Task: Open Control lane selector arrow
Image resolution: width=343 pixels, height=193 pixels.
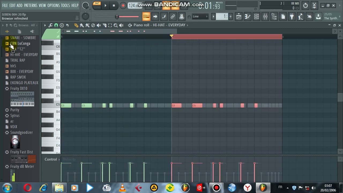Action: pos(59,159)
